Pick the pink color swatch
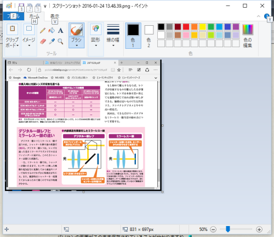 (186, 35)
